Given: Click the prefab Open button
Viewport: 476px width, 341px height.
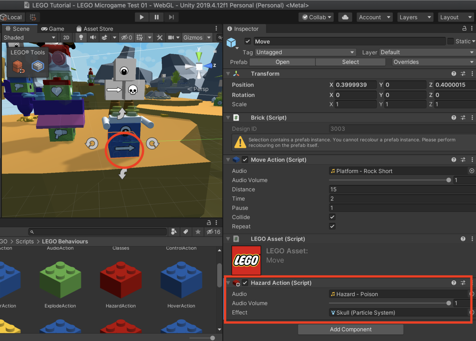Looking at the screenshot, I should click(282, 62).
